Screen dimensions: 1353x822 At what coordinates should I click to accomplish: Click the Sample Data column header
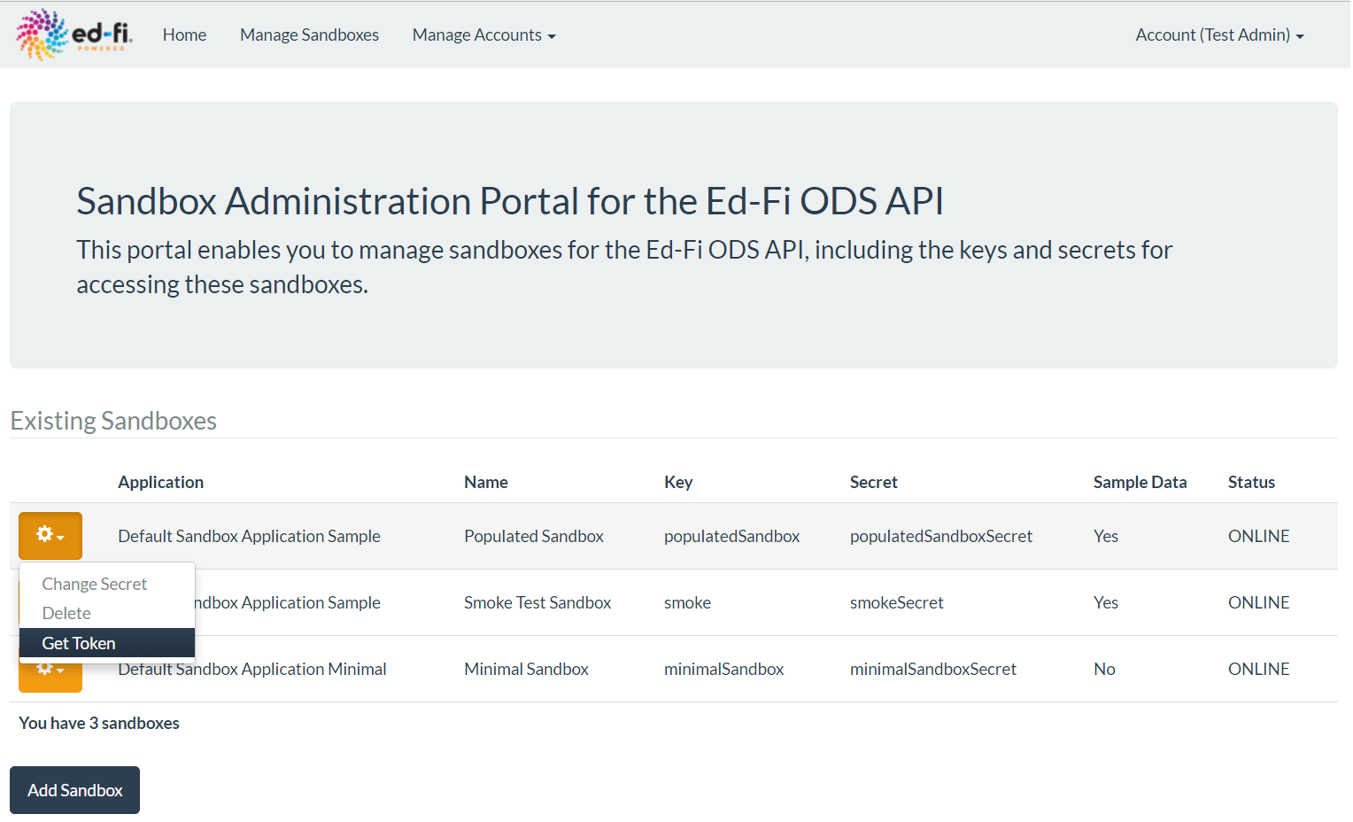coord(1140,482)
